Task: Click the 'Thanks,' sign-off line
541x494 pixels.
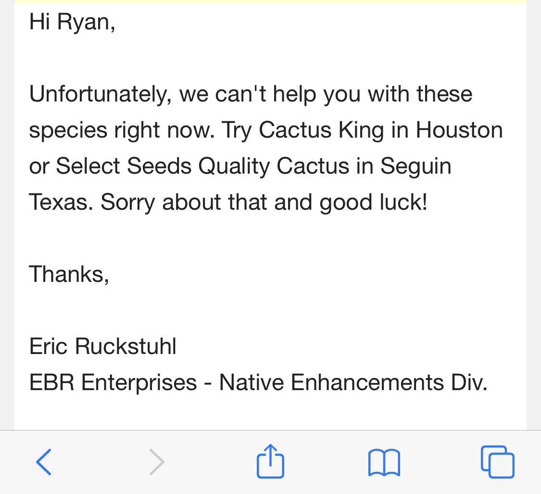Action: [x=69, y=275]
